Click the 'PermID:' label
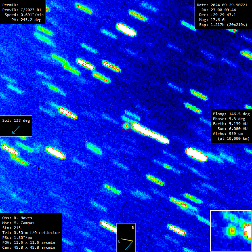The image size is (252, 252). 10,5
